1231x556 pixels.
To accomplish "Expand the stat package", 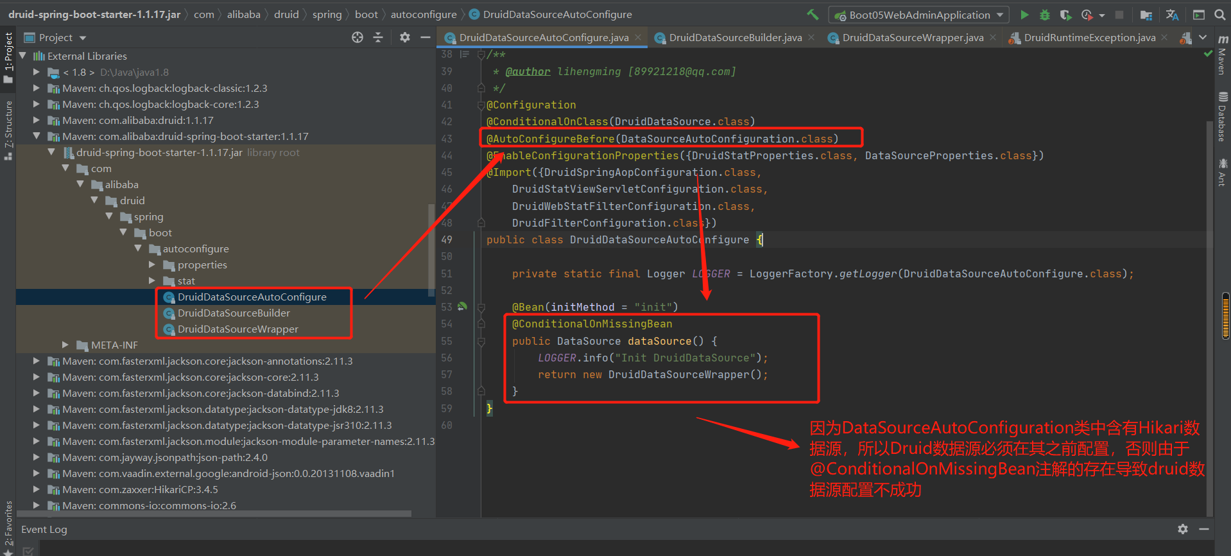I will pos(152,281).
